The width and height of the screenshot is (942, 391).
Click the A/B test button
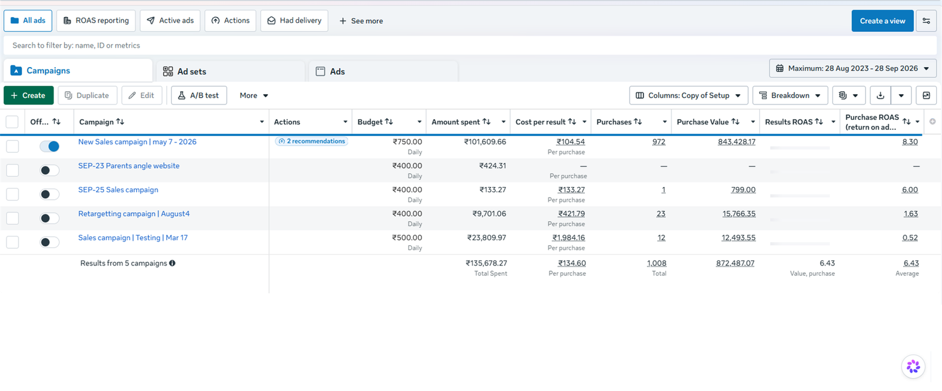tap(199, 95)
